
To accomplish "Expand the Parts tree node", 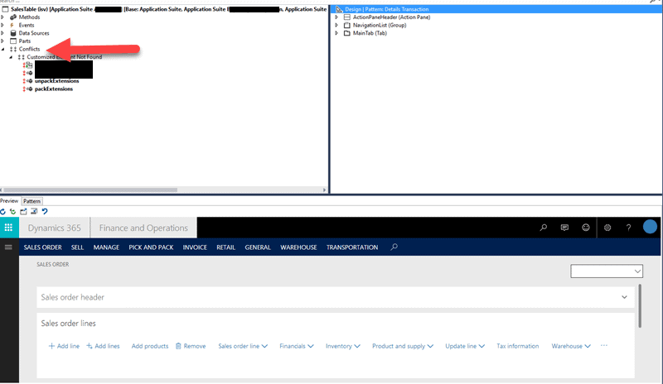I will point(3,41).
